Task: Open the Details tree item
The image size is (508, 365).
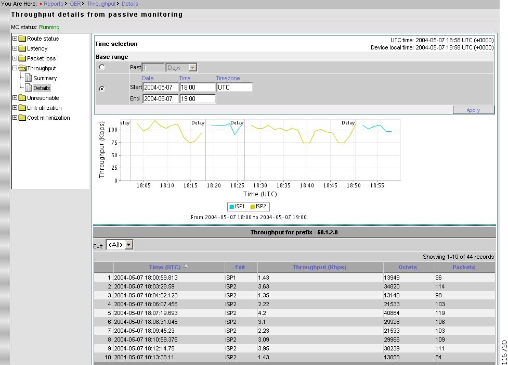Action: tap(42, 88)
